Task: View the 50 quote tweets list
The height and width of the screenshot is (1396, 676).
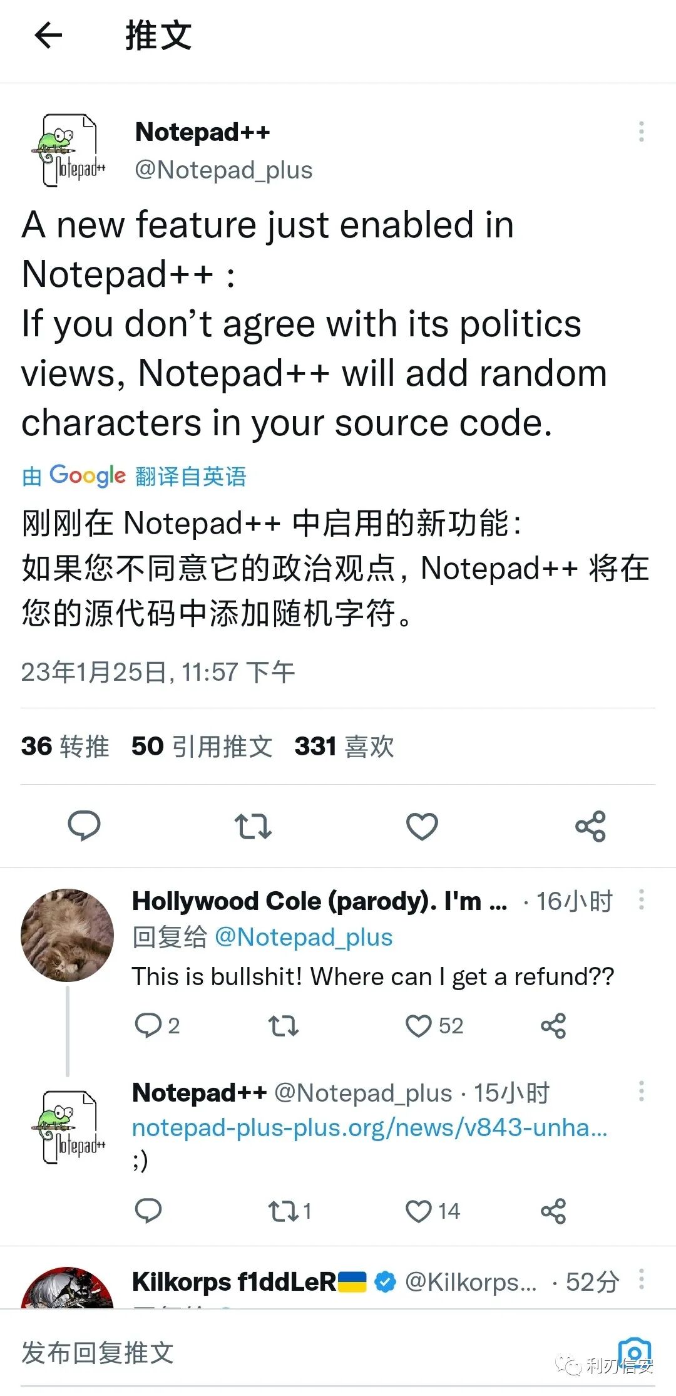Action: [202, 746]
